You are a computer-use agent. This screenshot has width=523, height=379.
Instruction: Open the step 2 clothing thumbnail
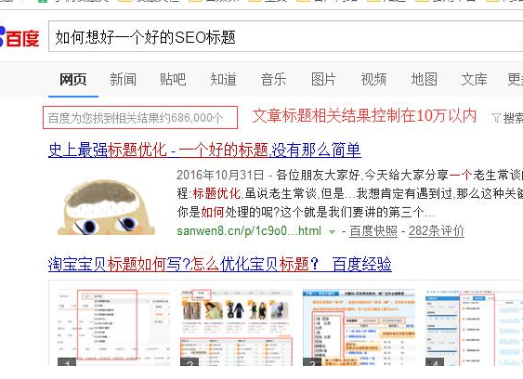[237, 327]
